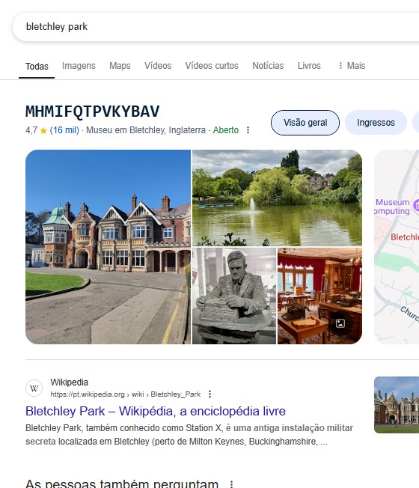Open the seated statue photo
Screen dimensions: 419x488
234,296
